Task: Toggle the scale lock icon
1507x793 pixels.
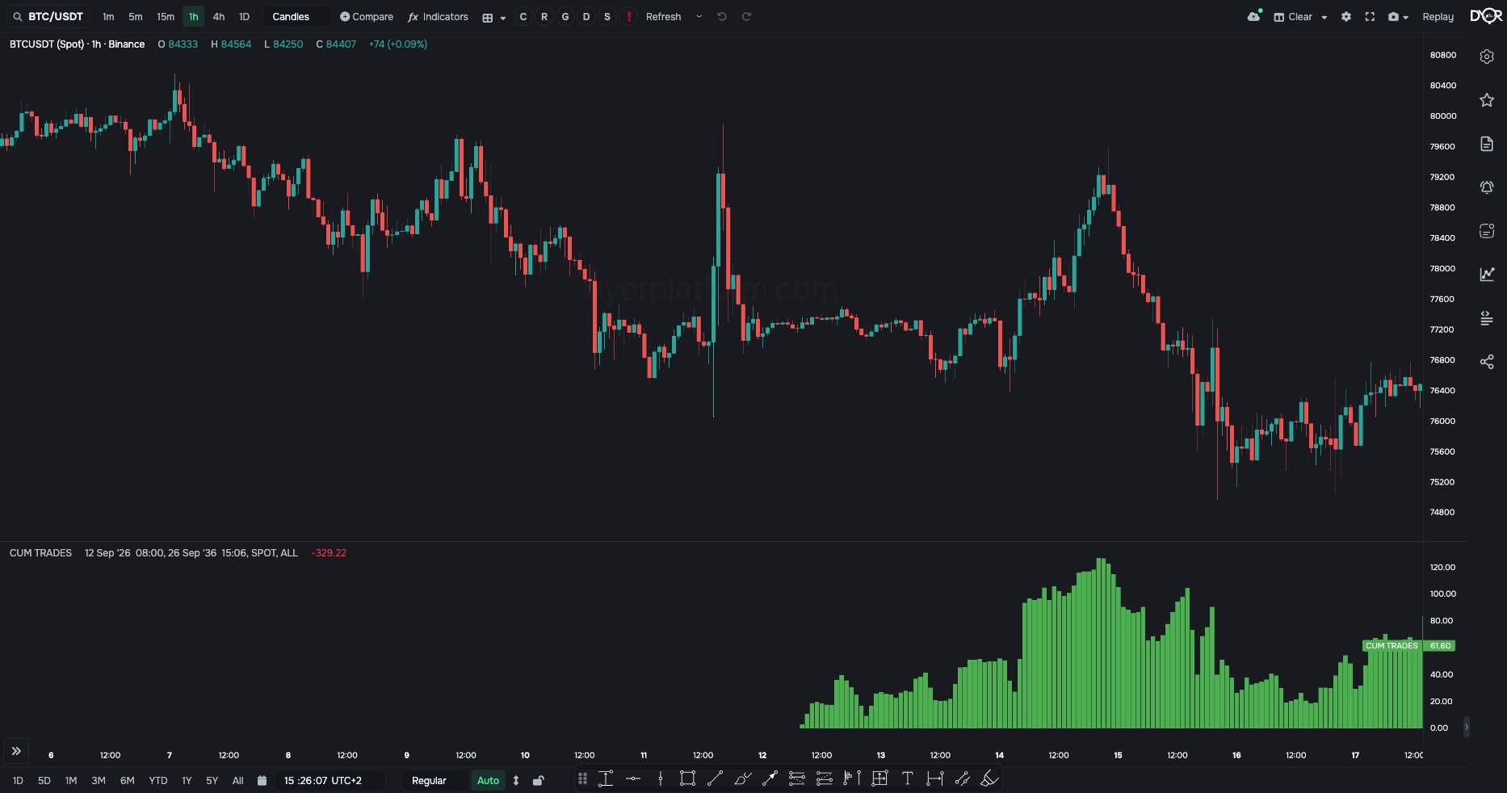Action: pos(539,781)
